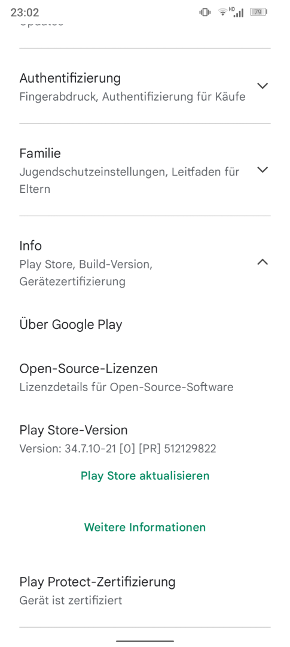This screenshot has width=290, height=647.
Task: Tap the Familie heading
Action: (x=40, y=153)
